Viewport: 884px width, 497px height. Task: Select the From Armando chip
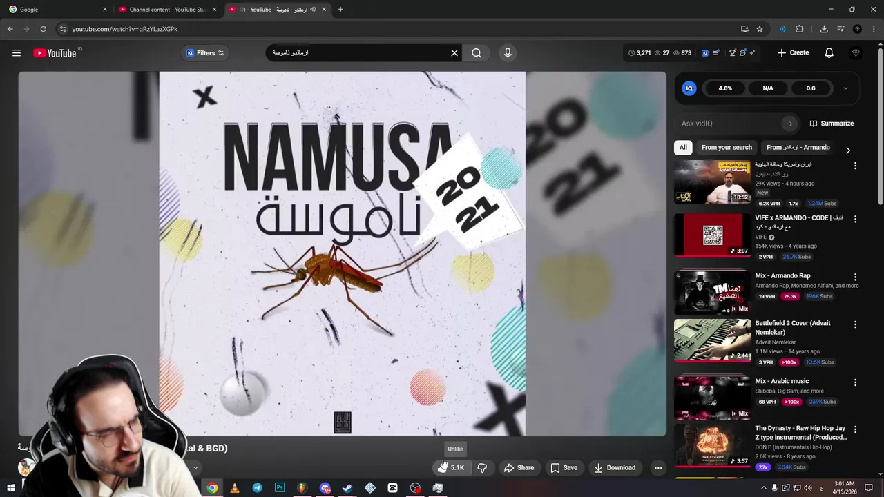tap(798, 148)
